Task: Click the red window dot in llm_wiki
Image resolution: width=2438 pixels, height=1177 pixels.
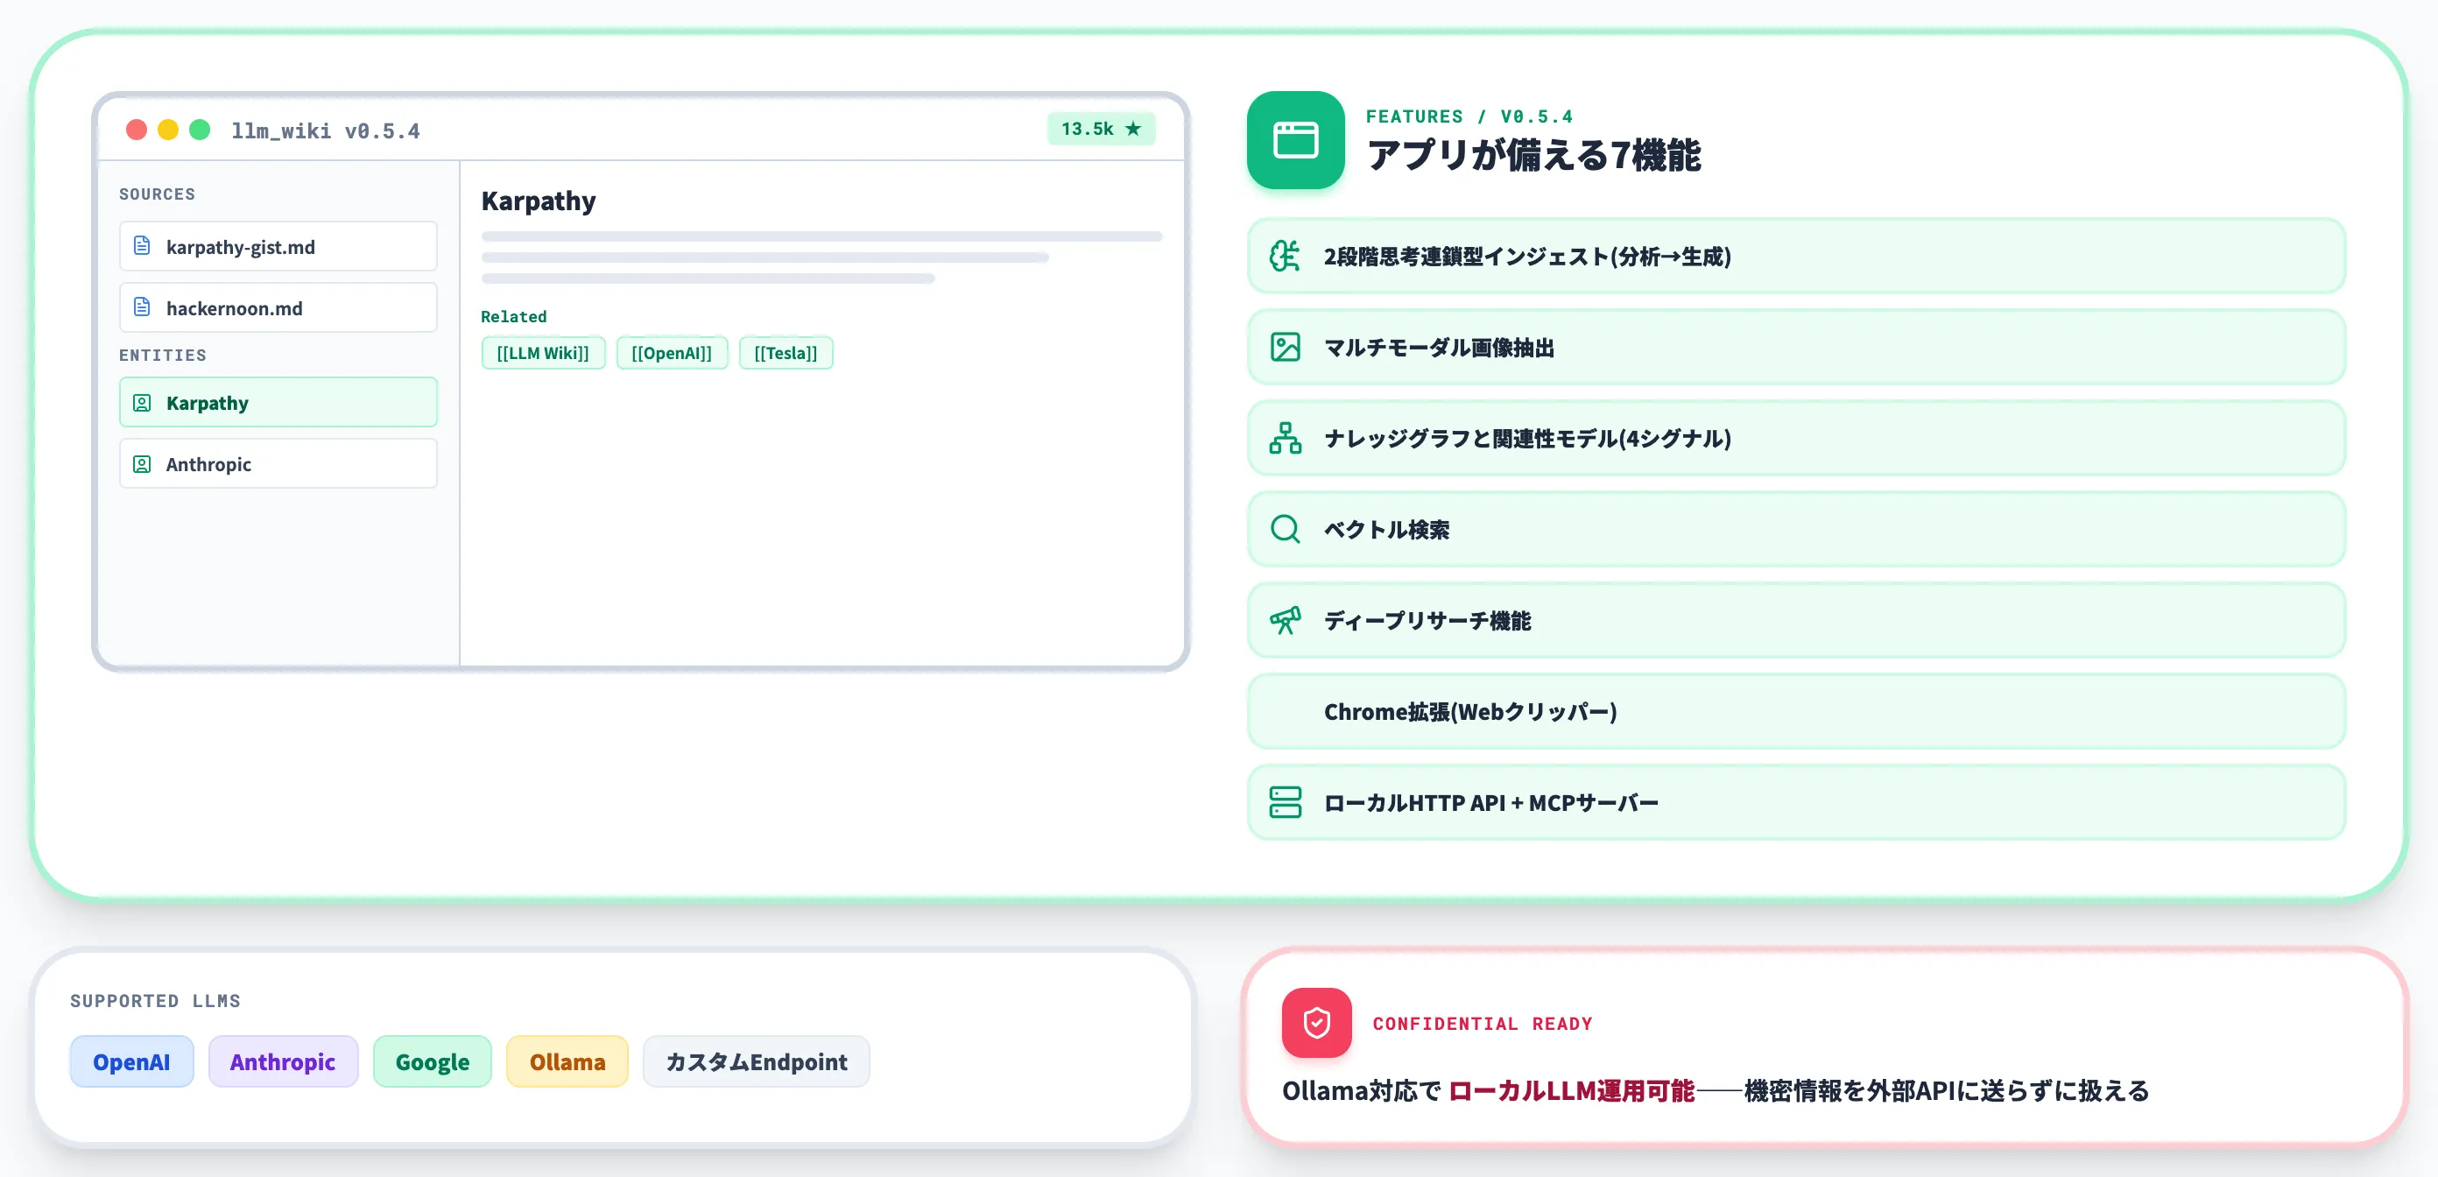Action: [137, 130]
